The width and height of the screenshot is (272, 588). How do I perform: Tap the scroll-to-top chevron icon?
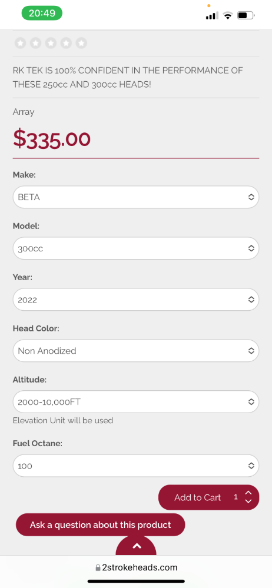136,546
